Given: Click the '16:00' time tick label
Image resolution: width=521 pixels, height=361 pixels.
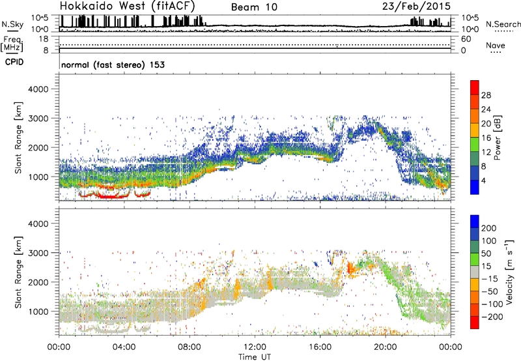Looking at the screenshot, I should (x=320, y=347).
